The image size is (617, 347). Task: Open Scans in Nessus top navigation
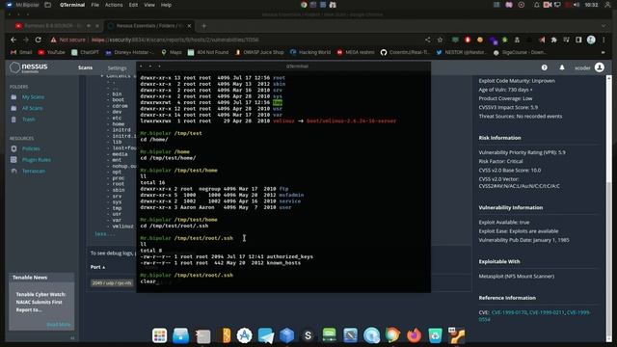[x=85, y=67]
